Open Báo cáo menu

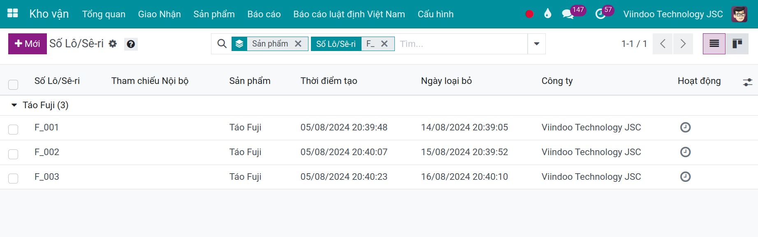coord(264,14)
